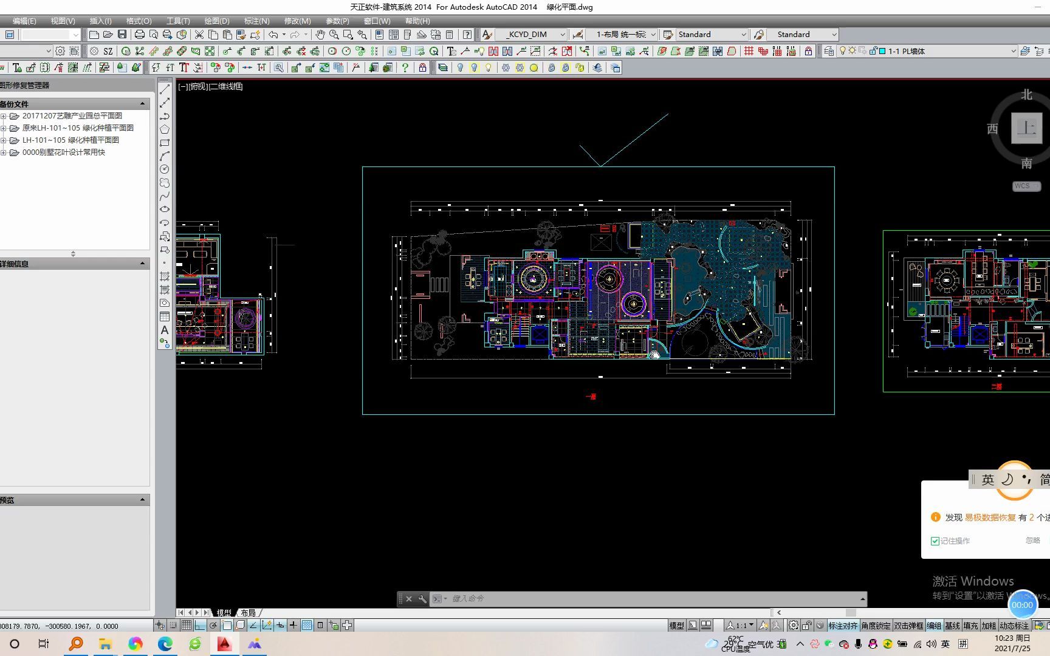Click the Cut scissors icon
Viewport: 1050px width, 656px height.
pos(199,35)
